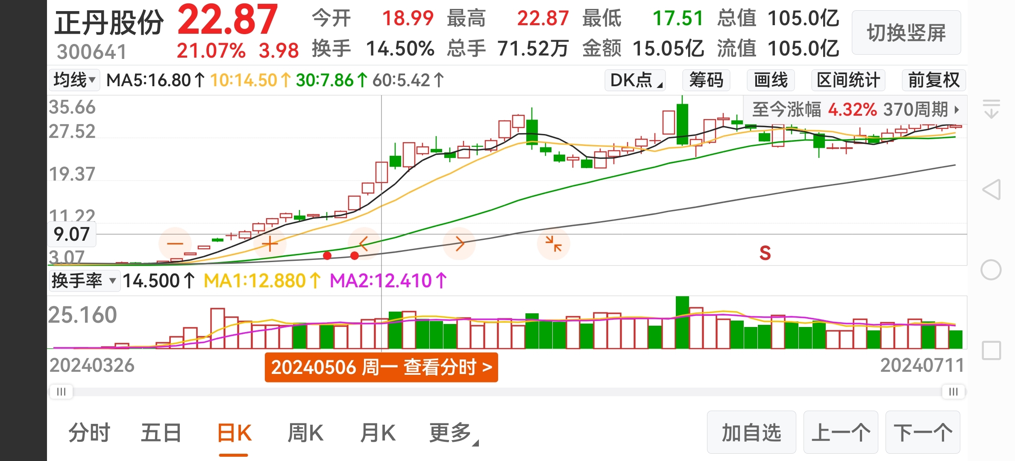Tap the zoom in plus chart icon

pyautogui.click(x=270, y=244)
